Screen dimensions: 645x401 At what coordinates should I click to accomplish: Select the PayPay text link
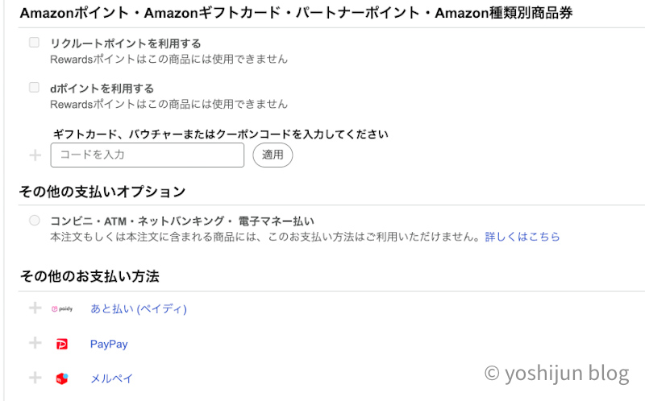click(109, 344)
